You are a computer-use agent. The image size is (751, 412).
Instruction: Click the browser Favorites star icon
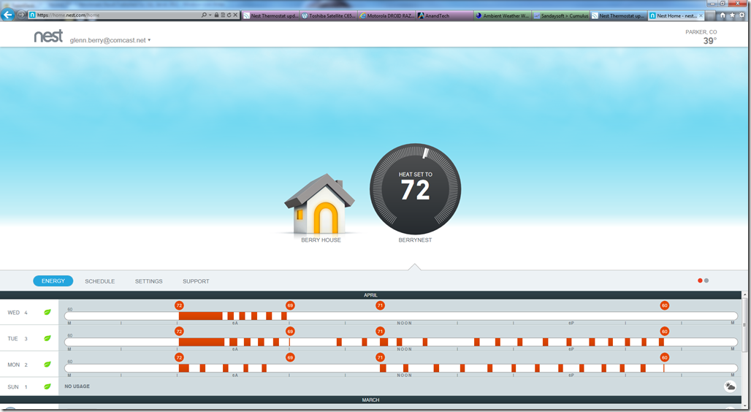[732, 15]
